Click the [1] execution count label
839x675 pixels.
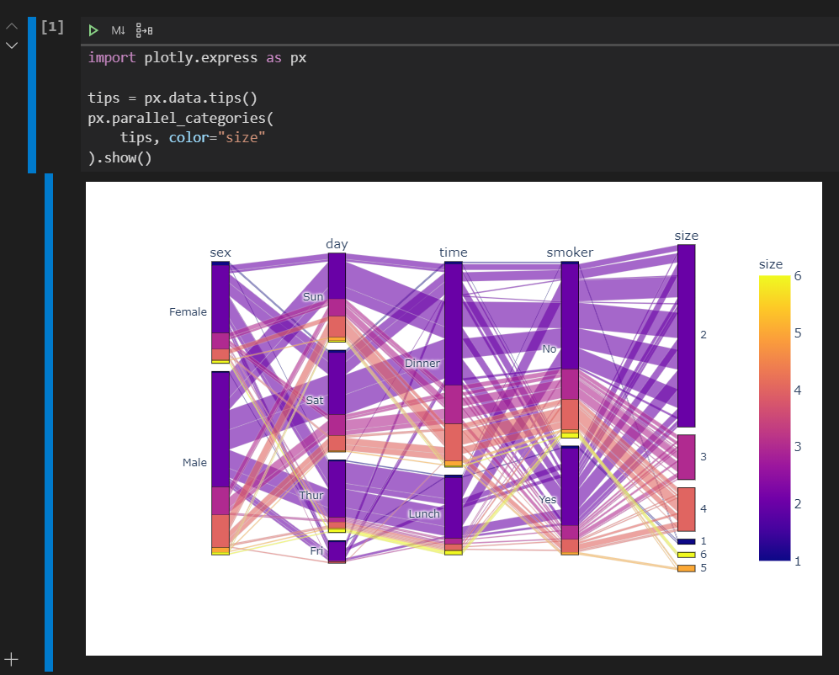click(x=52, y=27)
